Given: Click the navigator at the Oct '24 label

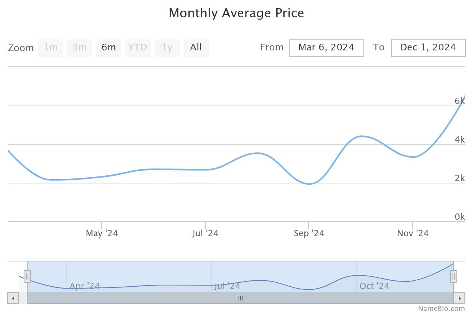Looking at the screenshot, I should tap(374, 286).
